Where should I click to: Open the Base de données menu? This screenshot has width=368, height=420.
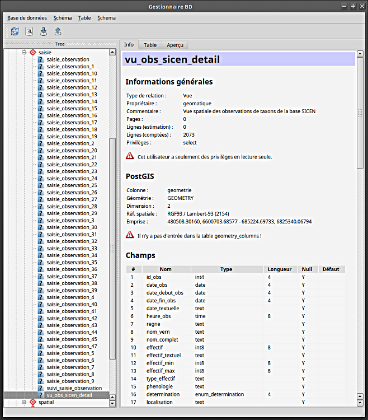[27, 18]
